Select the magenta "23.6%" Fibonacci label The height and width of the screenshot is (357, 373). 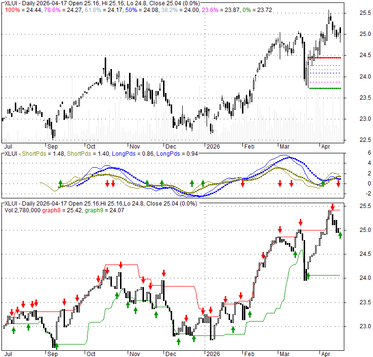[x=210, y=10]
